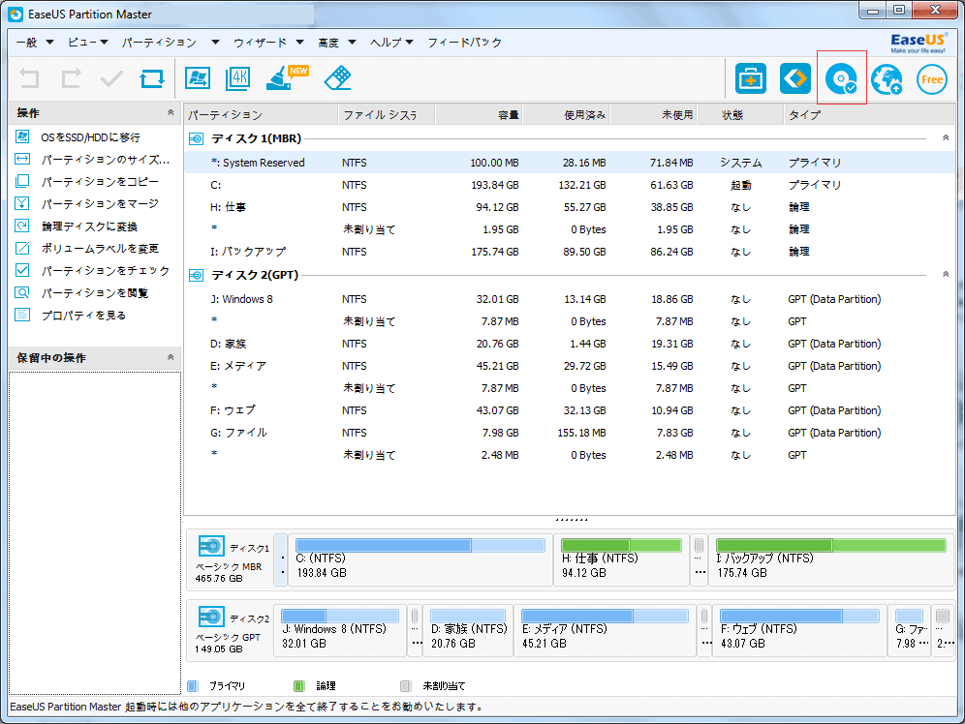Click the タイプ column header

869,115
